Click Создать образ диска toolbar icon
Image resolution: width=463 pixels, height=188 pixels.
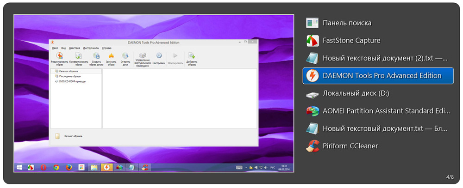[x=96, y=59]
